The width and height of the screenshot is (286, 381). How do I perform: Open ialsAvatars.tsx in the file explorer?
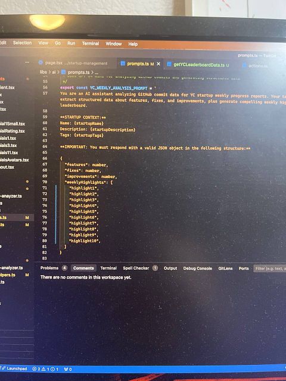[x=14, y=160]
